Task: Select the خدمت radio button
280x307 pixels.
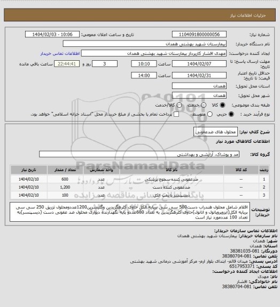Action: pos(204,105)
